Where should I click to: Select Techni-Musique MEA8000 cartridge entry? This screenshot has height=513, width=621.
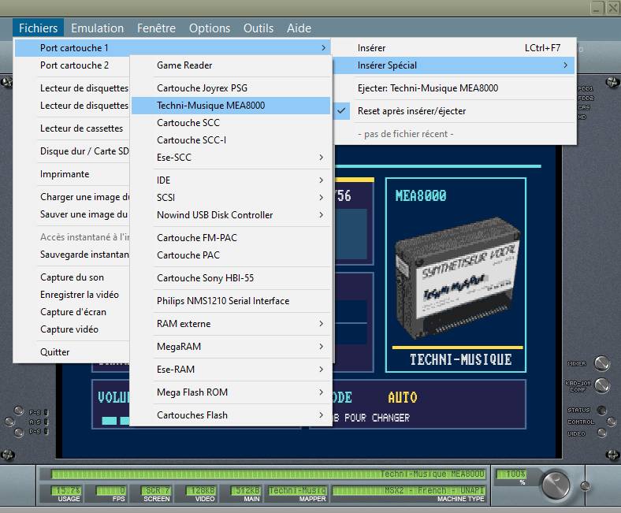231,106
